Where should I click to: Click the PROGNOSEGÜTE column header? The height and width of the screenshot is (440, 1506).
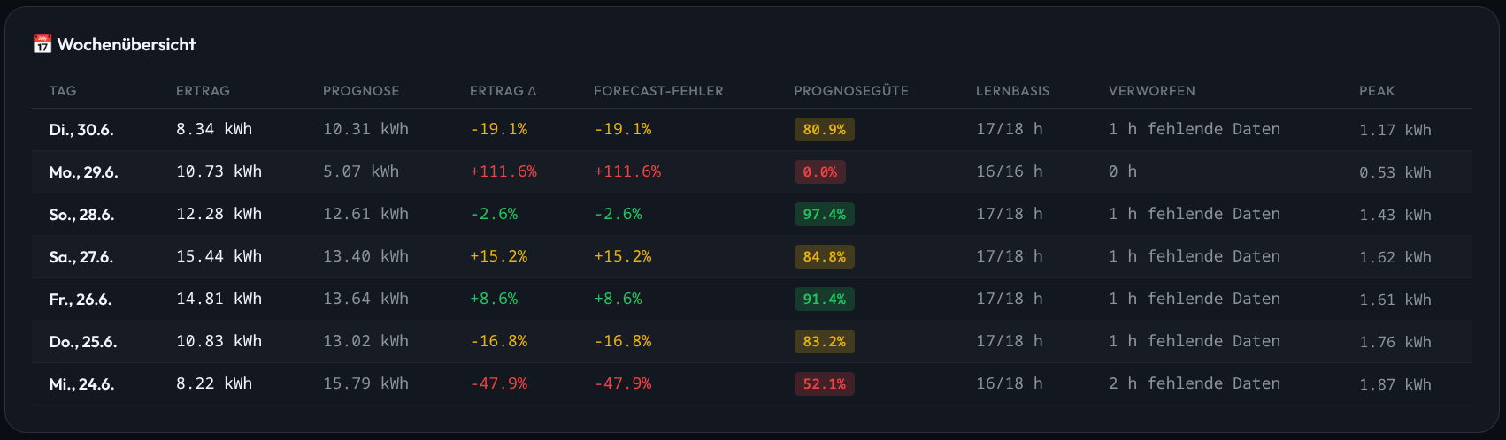pyautogui.click(x=851, y=91)
